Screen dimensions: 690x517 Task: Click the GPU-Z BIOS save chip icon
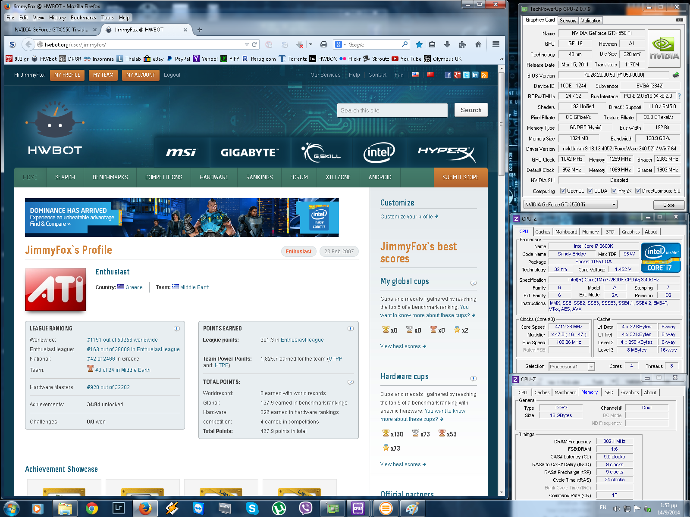tap(676, 75)
